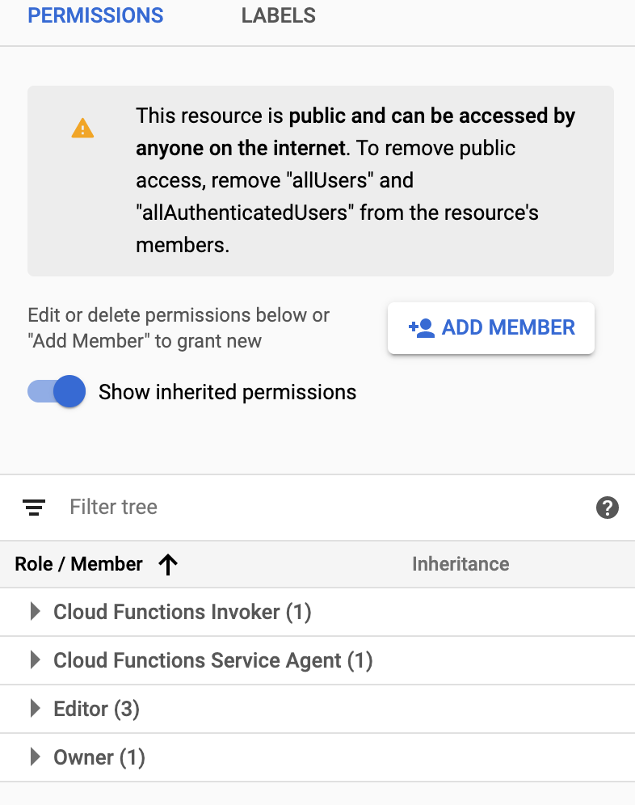Screen dimensions: 635x805
Task: Expand the Owner role arrow
Action: click(35, 757)
